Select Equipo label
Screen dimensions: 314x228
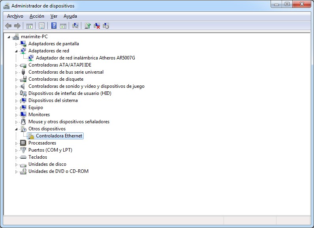(36, 108)
